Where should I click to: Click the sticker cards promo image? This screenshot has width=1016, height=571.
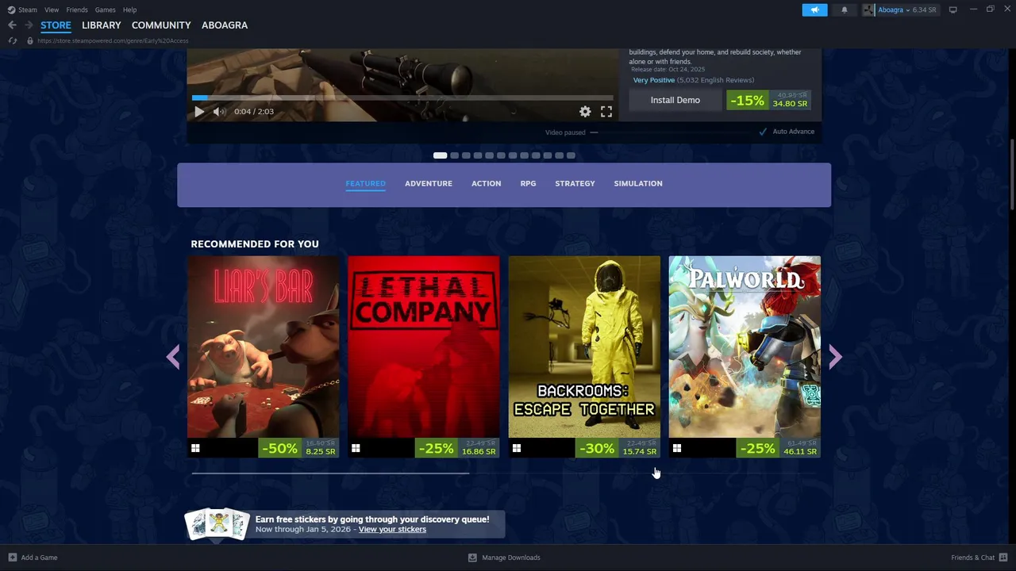[217, 524]
